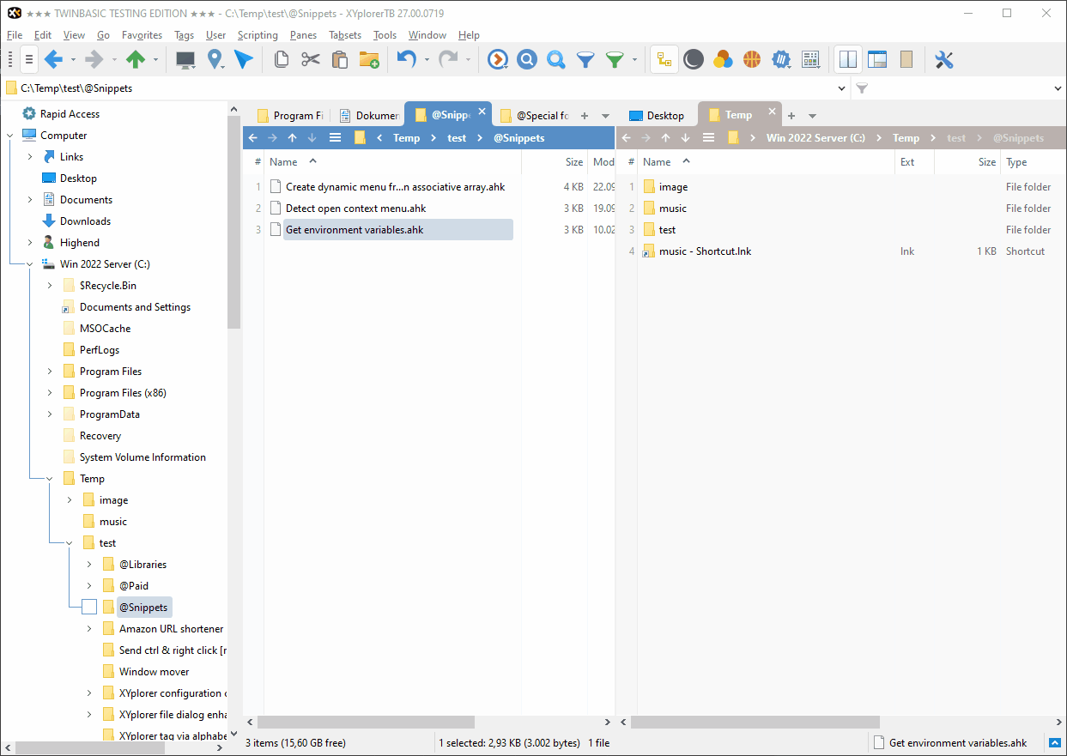Click the green Up arrow toolbar icon
Image resolution: width=1067 pixels, height=756 pixels.
(135, 59)
